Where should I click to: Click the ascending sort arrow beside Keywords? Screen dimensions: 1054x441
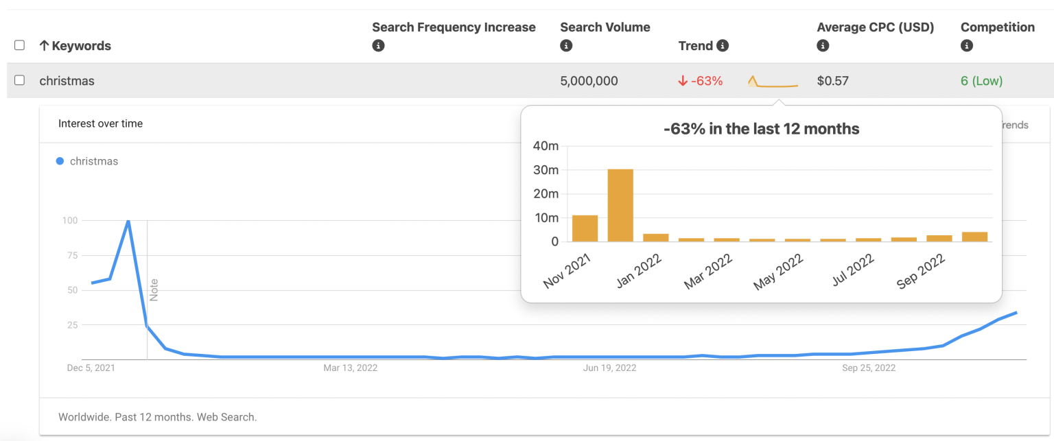point(44,46)
